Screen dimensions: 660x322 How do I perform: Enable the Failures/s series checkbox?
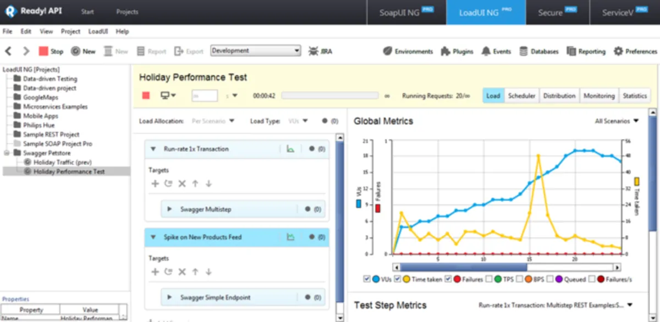click(x=592, y=279)
